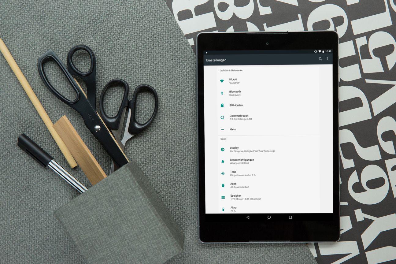The image size is (396, 264).
Task: Tap the "guestnet" network name
Action: coord(235,83)
